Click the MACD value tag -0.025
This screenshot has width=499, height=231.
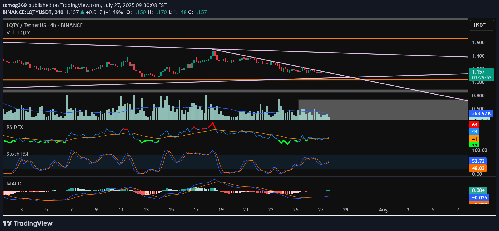point(479,197)
